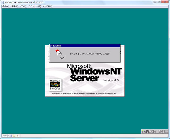Click the IME properties book icon

coord(163,132)
